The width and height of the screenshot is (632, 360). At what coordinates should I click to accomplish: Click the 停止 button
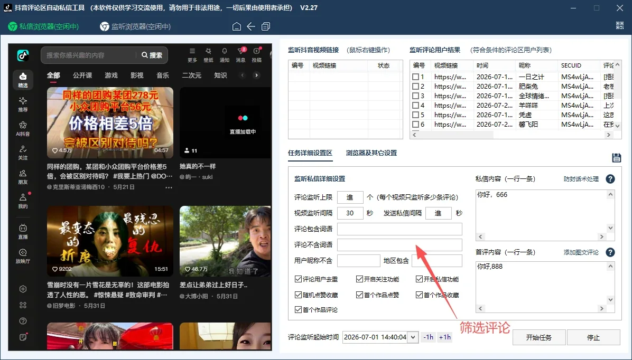tap(593, 337)
